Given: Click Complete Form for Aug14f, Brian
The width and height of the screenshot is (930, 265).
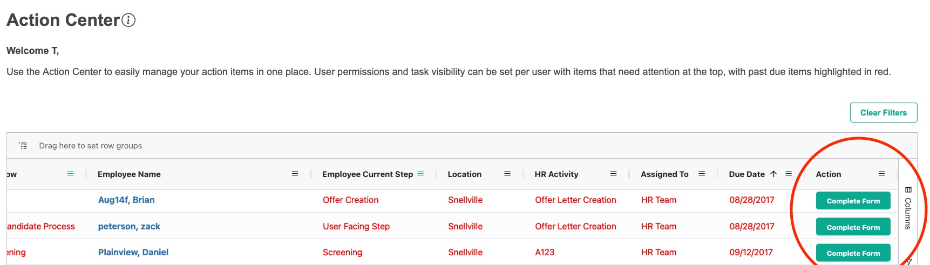Looking at the screenshot, I should (853, 201).
